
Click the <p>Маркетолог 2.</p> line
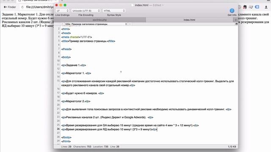(x=76, y=101)
